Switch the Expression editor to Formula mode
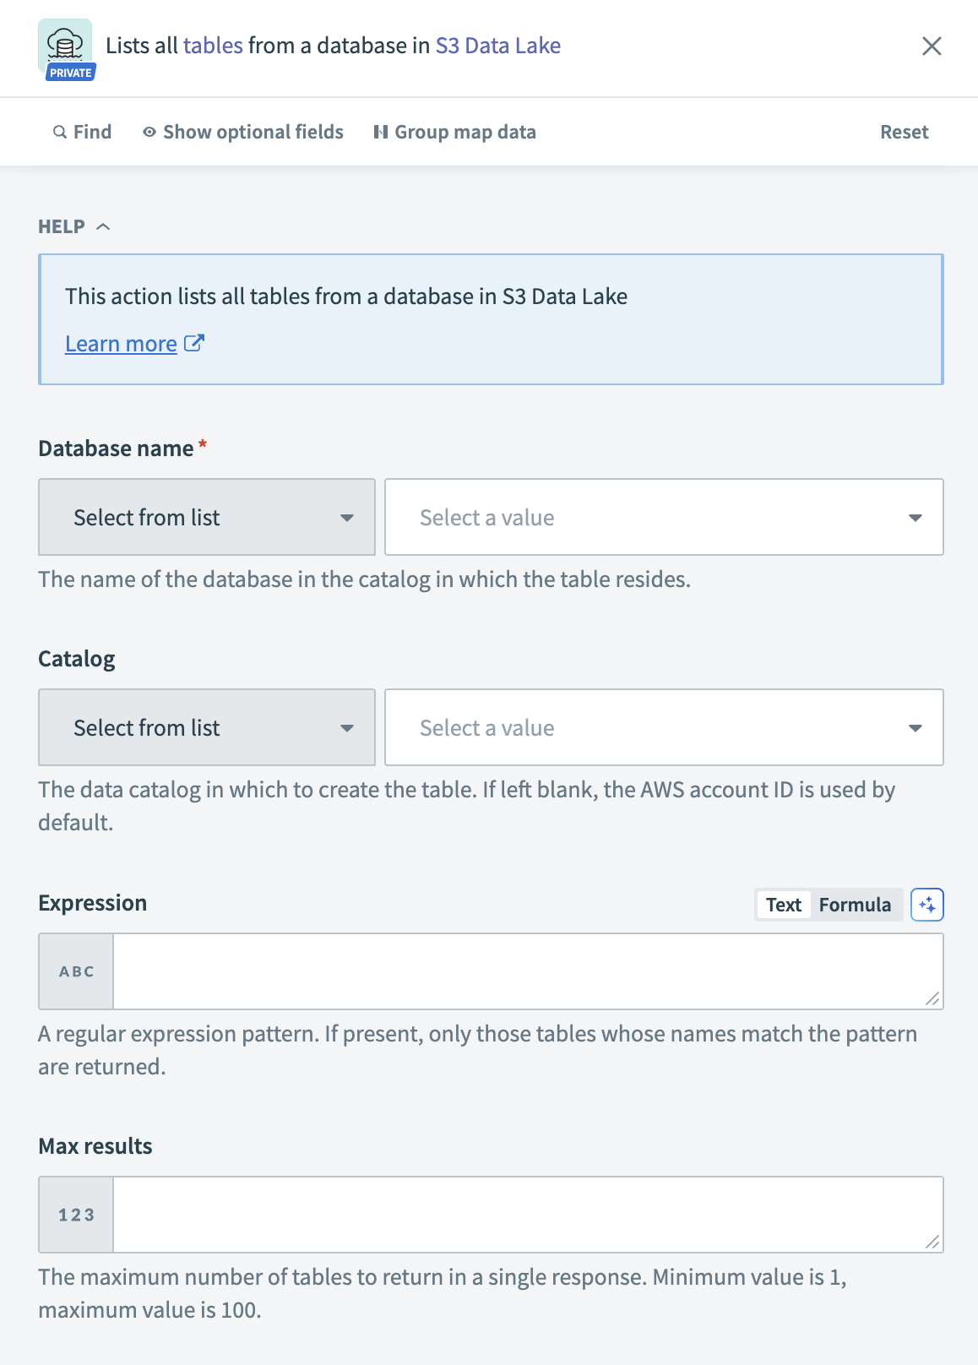This screenshot has width=978, height=1365. (x=856, y=904)
